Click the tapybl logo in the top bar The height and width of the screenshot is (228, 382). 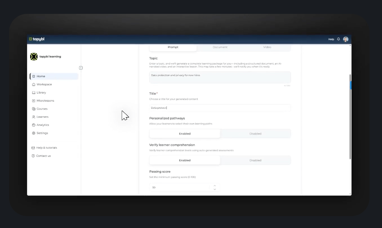click(x=37, y=39)
